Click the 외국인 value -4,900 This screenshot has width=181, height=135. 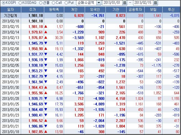pyautogui.click(x=99, y=98)
